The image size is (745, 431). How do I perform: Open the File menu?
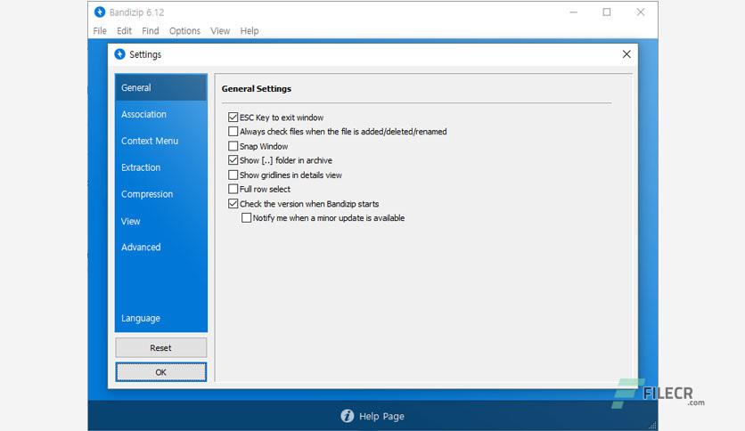(x=100, y=31)
